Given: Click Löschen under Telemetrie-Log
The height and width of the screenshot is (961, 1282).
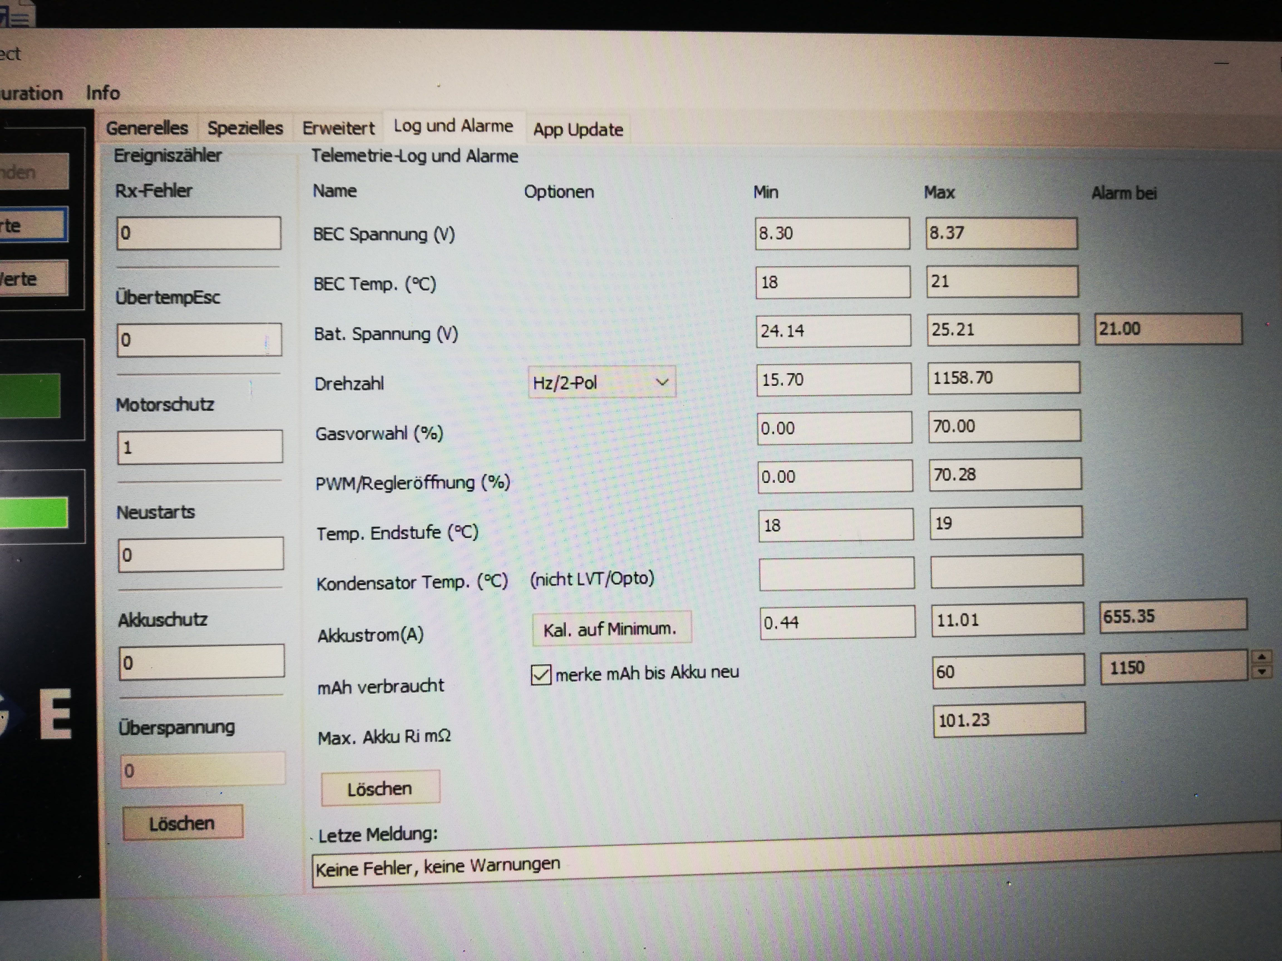Looking at the screenshot, I should (380, 788).
